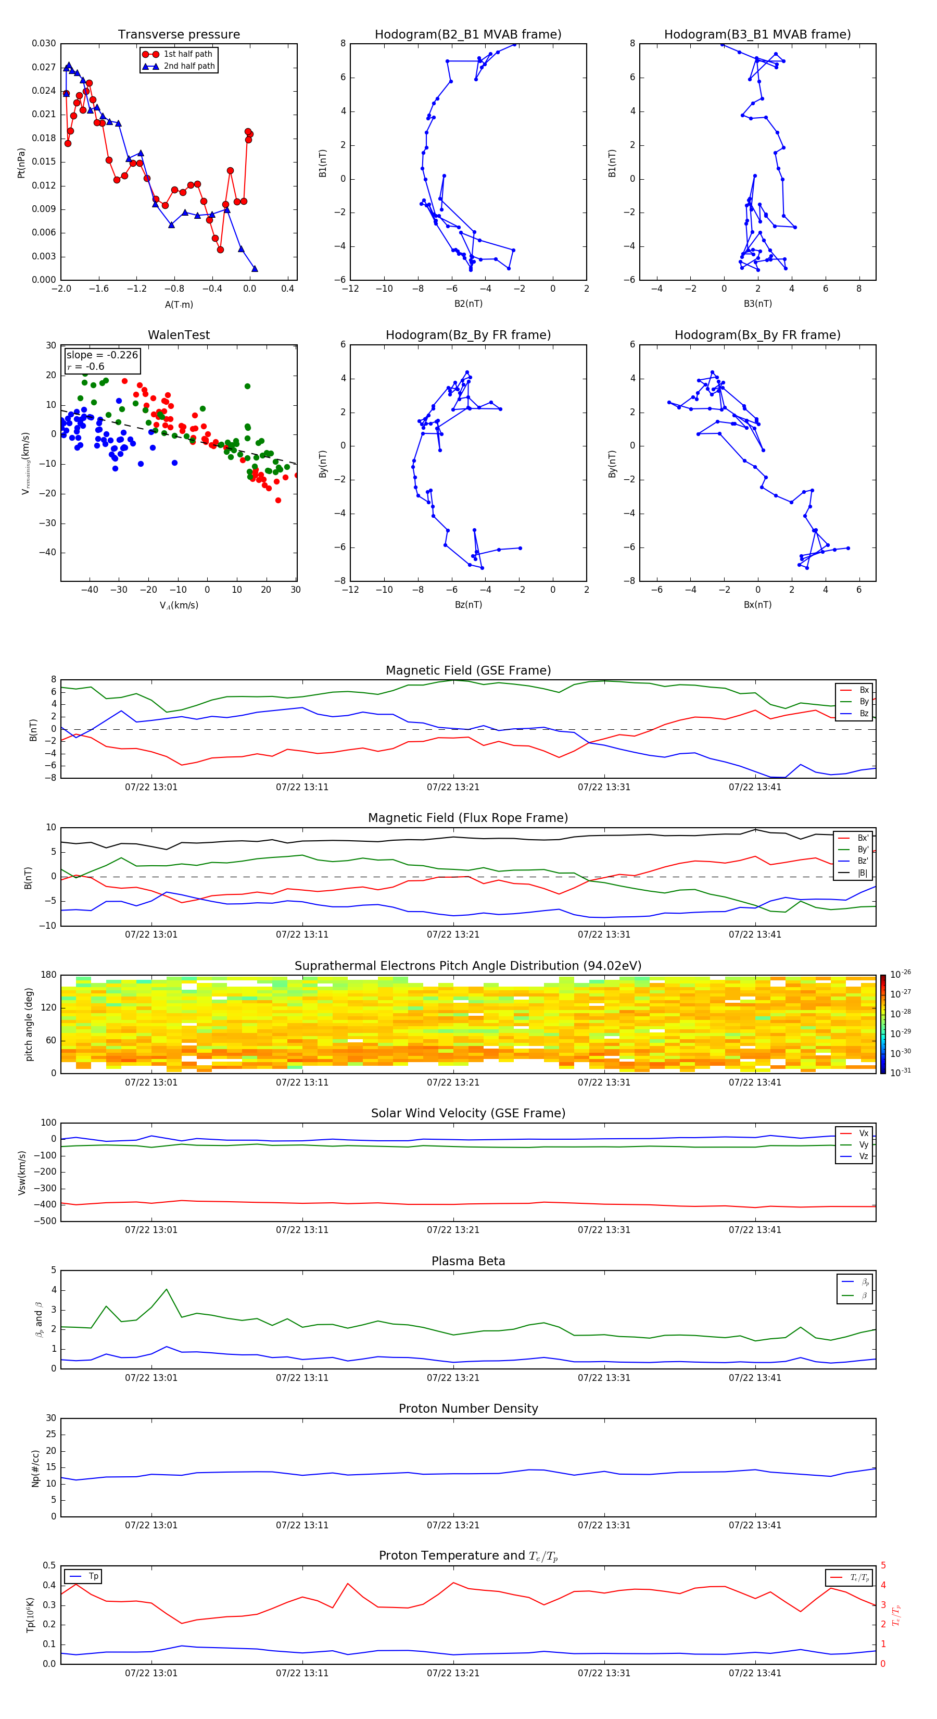Click the 'r = -0.6' annotation
937x1719 pixels.
85,367
